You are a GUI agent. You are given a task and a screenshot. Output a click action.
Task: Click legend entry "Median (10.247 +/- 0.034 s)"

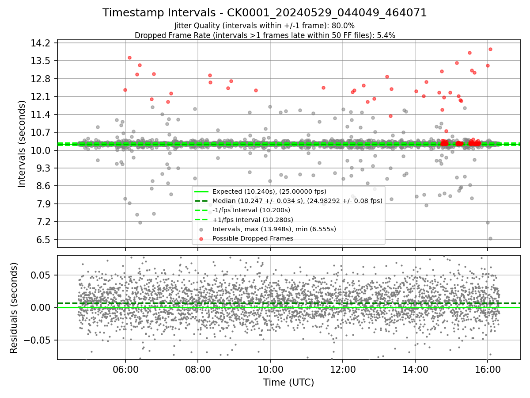[x=297, y=201]
